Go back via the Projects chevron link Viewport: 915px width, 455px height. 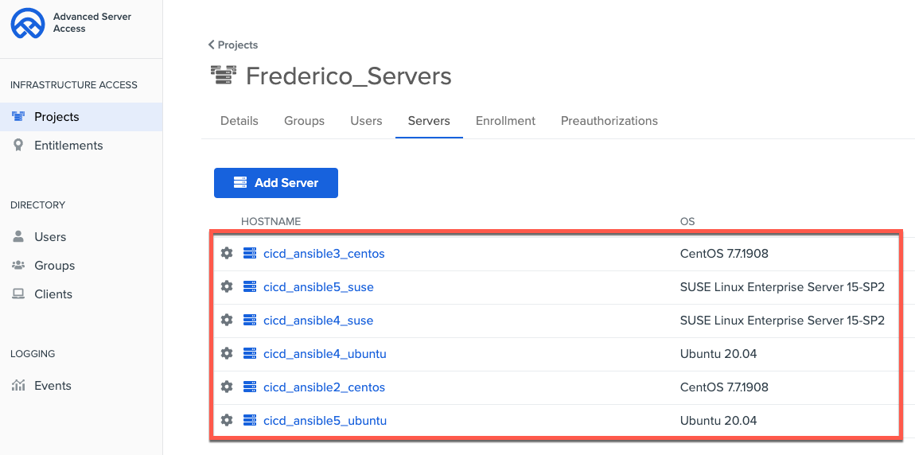pyautogui.click(x=233, y=45)
